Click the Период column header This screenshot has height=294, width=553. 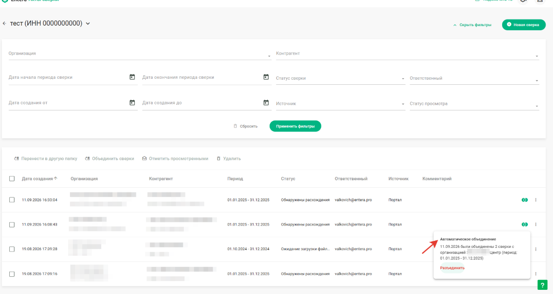tap(235, 178)
